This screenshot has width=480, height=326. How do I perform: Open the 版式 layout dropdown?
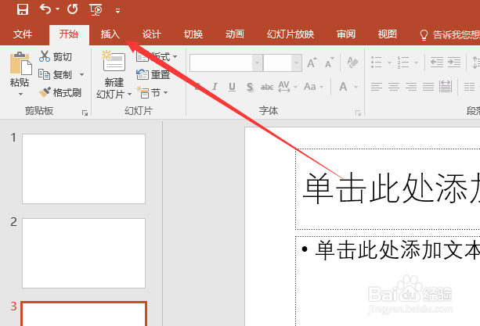(x=157, y=56)
